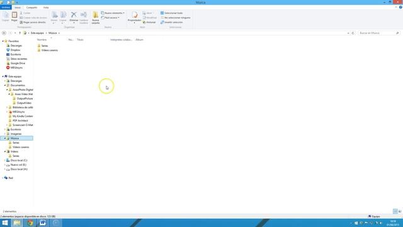Click the Copiar icon in the ribbon
Viewport: 403px width, 227px height.
pyautogui.click(x=6, y=15)
